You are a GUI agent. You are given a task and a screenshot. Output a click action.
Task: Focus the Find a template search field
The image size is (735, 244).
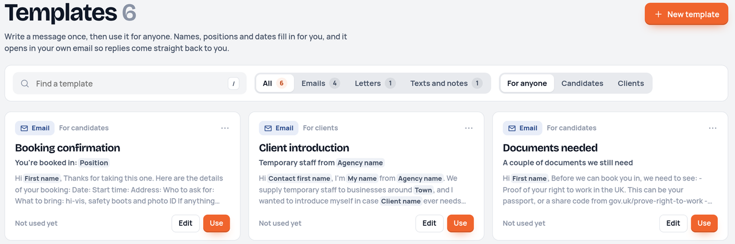coord(130,84)
